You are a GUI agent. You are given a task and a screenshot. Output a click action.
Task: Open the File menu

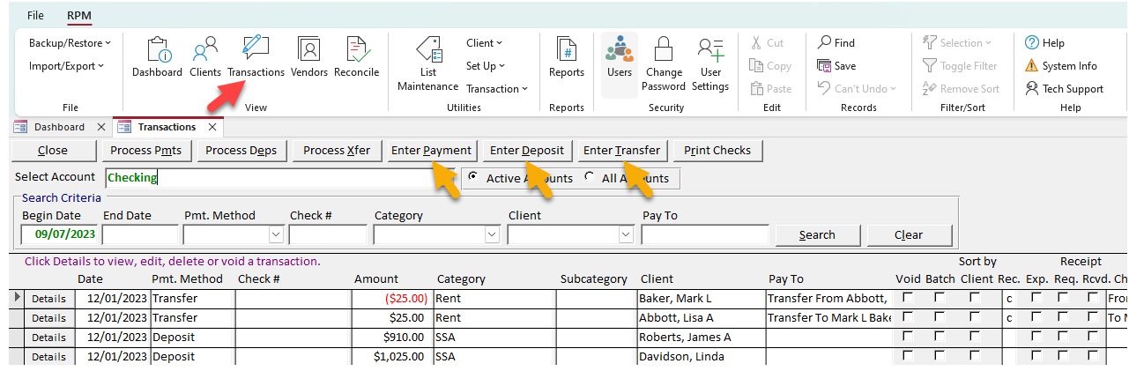(x=35, y=16)
